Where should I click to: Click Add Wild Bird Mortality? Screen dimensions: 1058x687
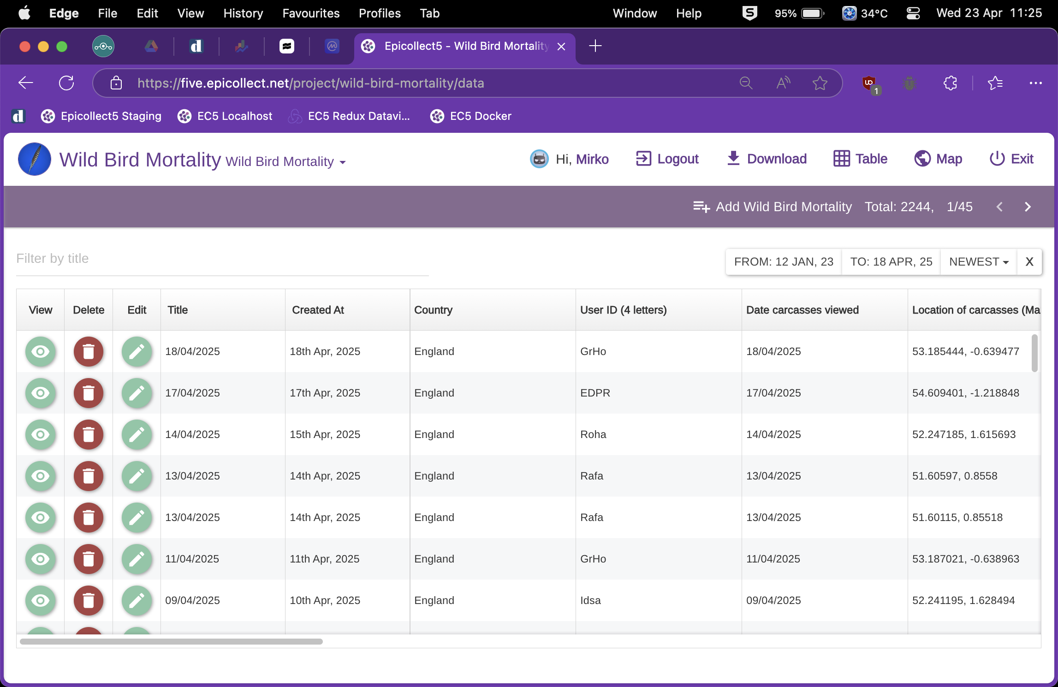773,207
